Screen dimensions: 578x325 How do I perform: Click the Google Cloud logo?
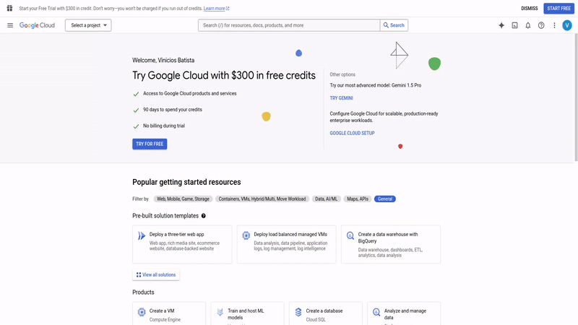coord(37,25)
